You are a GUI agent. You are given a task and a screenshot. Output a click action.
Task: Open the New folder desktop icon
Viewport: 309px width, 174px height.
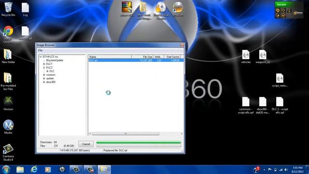pos(8,56)
